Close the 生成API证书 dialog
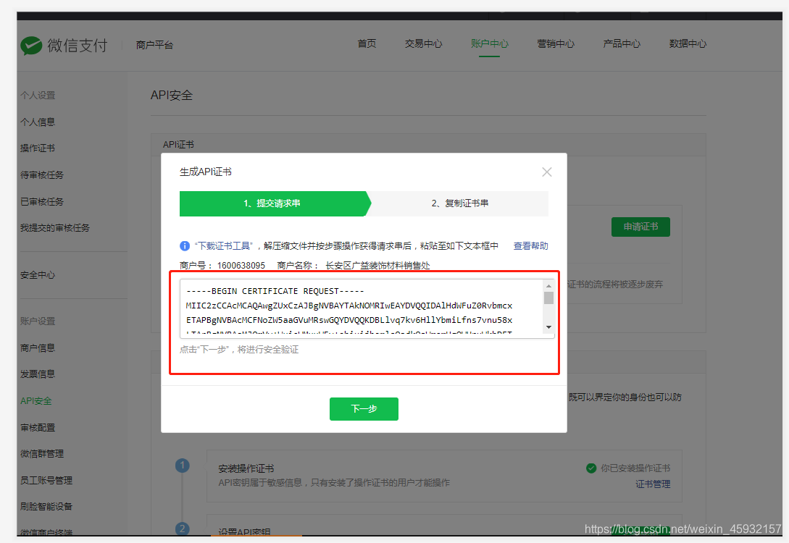 (x=547, y=172)
